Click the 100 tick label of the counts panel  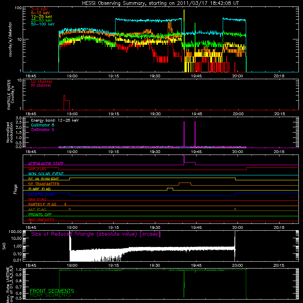18,8
